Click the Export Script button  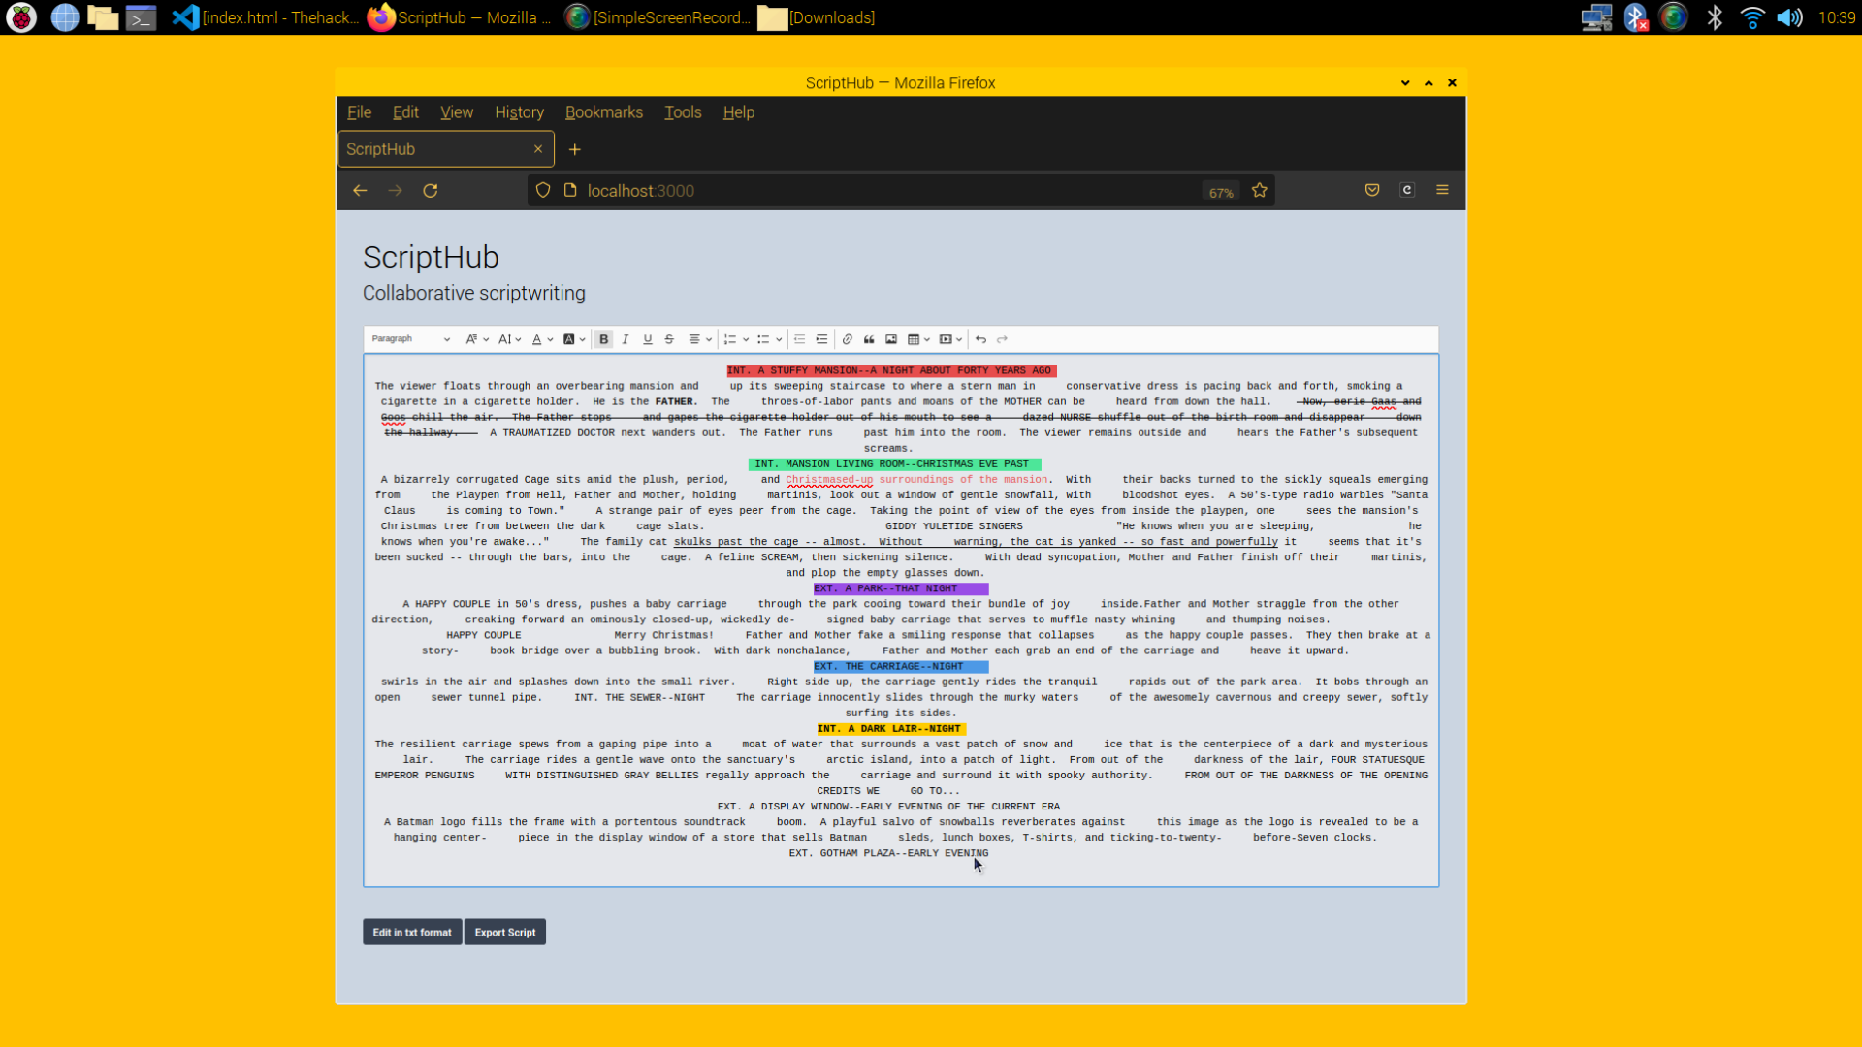(504, 933)
